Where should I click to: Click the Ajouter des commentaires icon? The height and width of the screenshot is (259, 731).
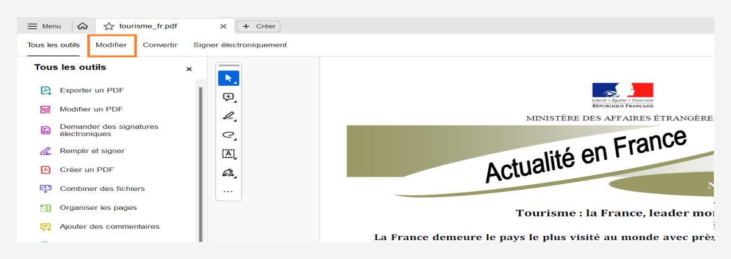(x=45, y=227)
